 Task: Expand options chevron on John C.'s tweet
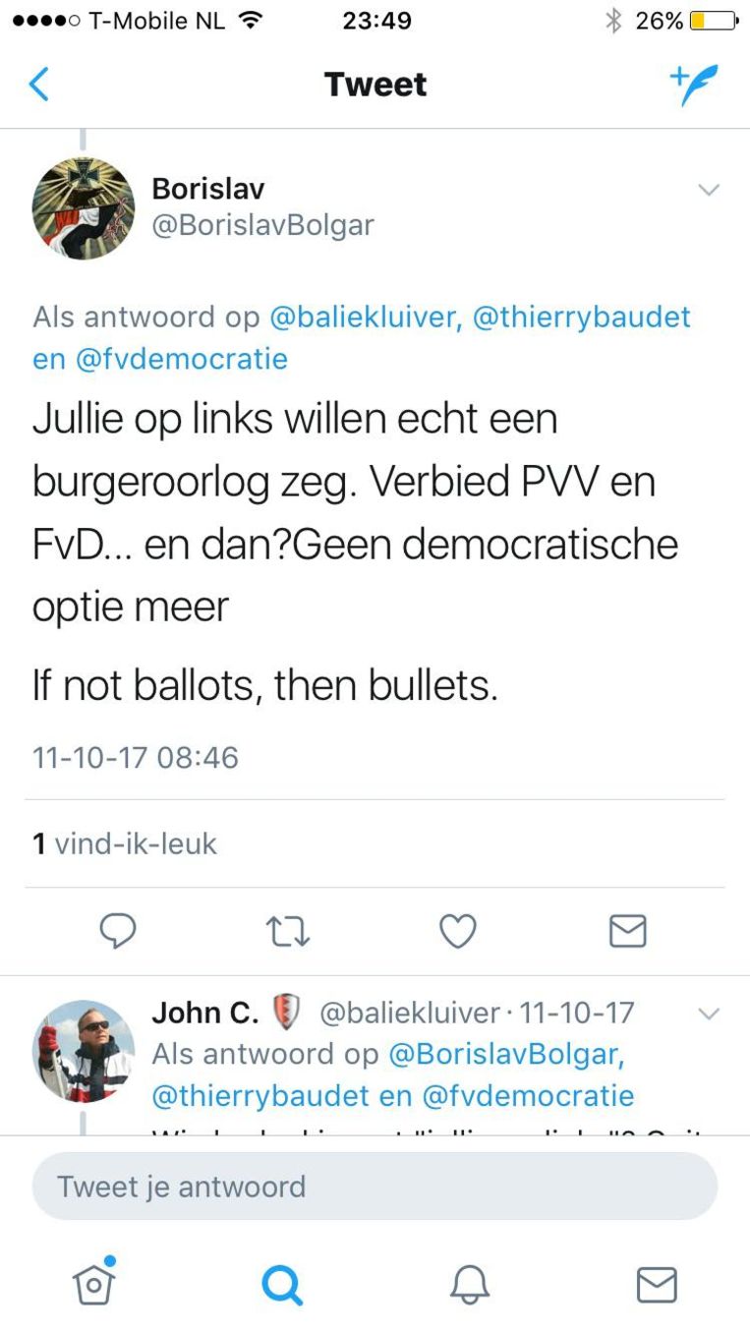709,1014
